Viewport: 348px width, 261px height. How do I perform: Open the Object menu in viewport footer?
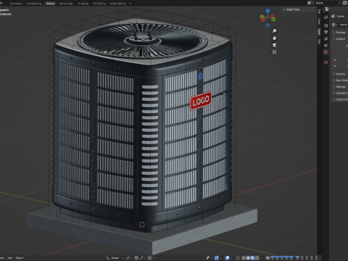coord(20,258)
